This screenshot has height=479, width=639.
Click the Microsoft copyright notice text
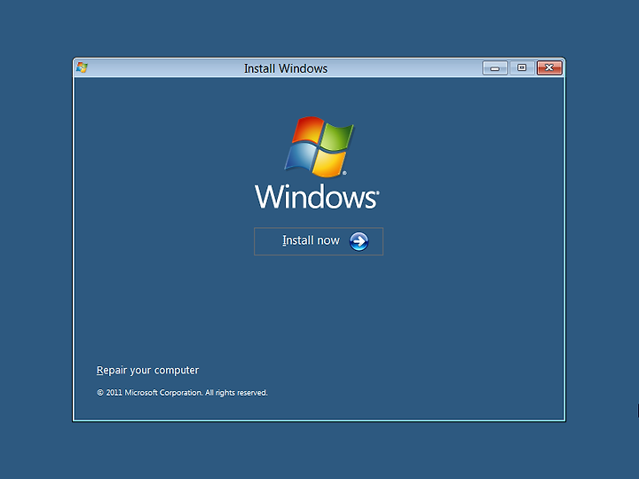[182, 393]
